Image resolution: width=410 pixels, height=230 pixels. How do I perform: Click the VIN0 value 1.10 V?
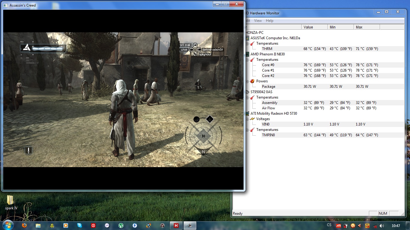pyautogui.click(x=308, y=124)
